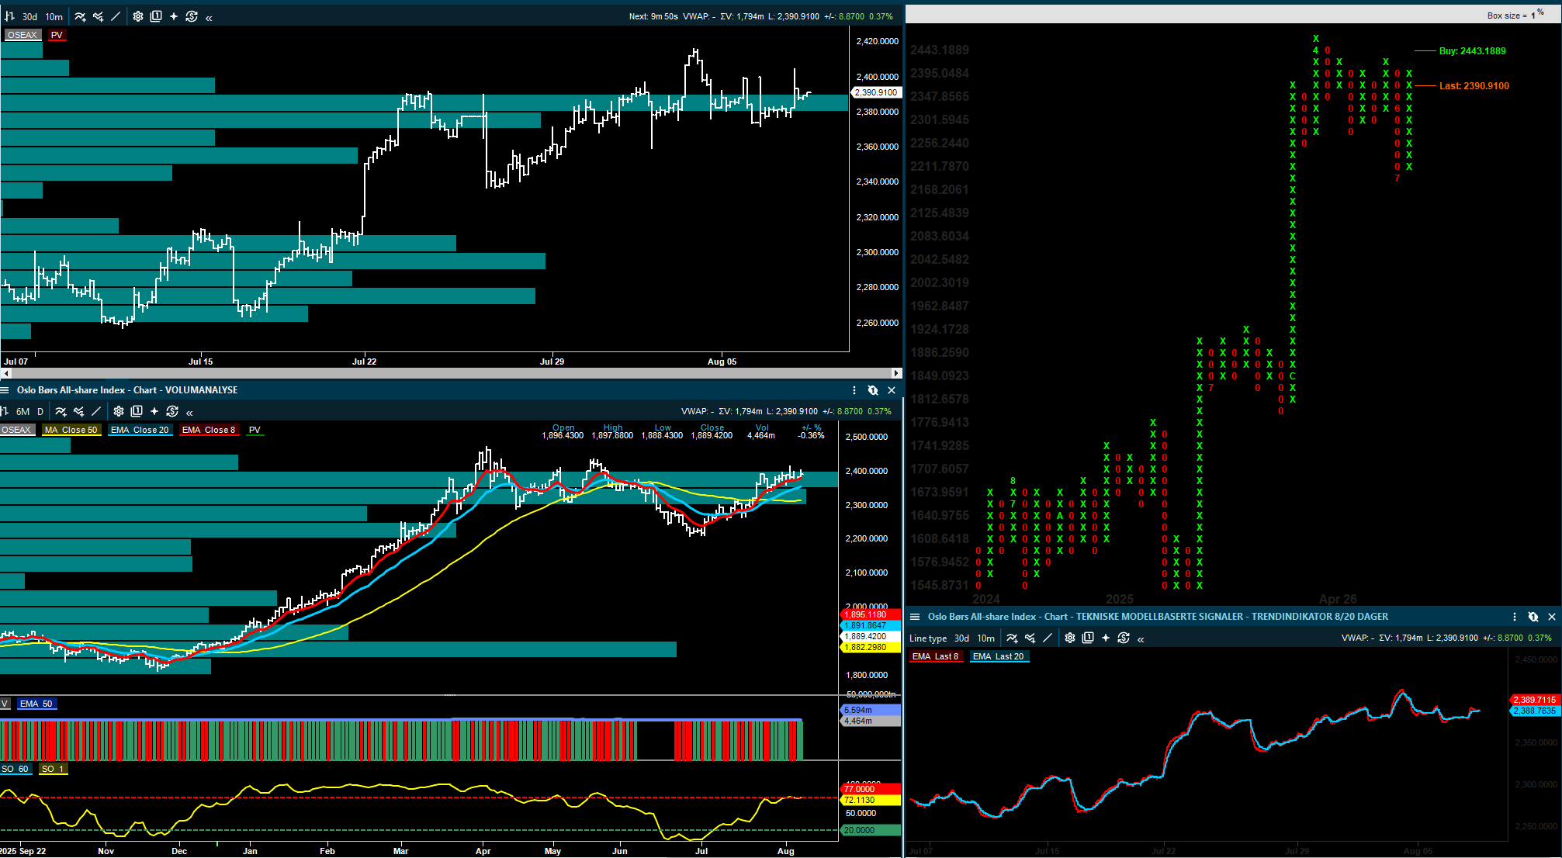Click the currency refresh icon in VOLUMANALYSE

[x=172, y=411]
